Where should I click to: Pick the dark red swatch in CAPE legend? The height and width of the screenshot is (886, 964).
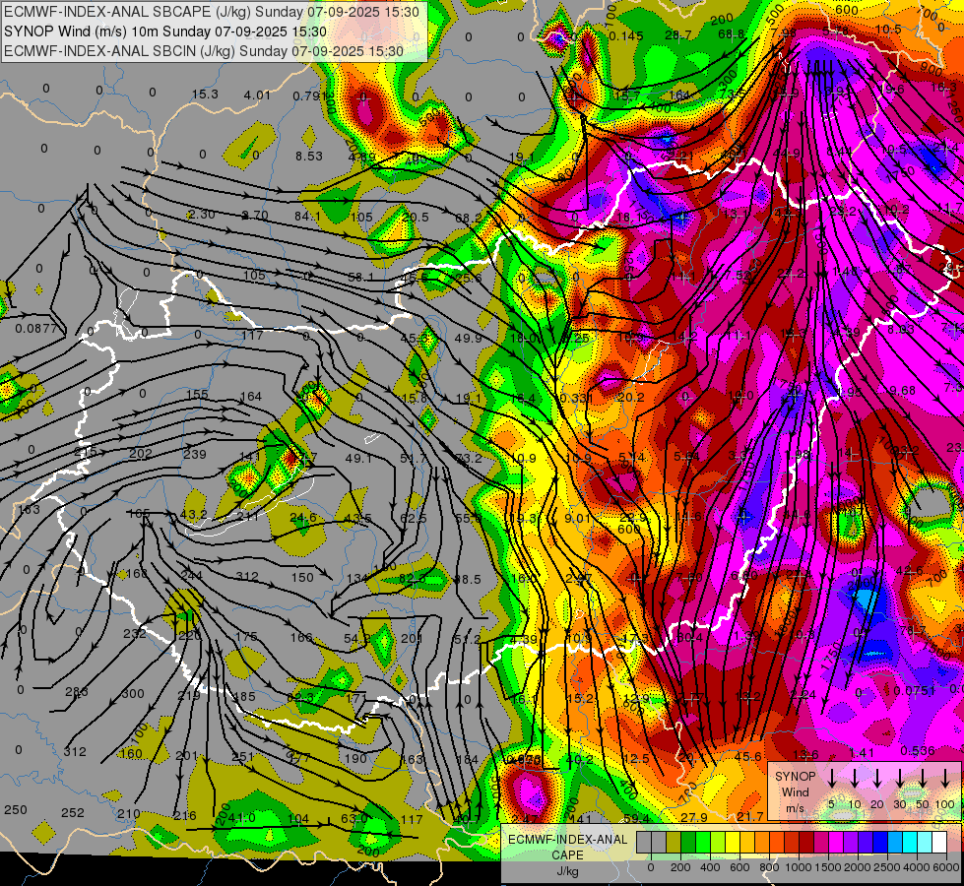[807, 842]
